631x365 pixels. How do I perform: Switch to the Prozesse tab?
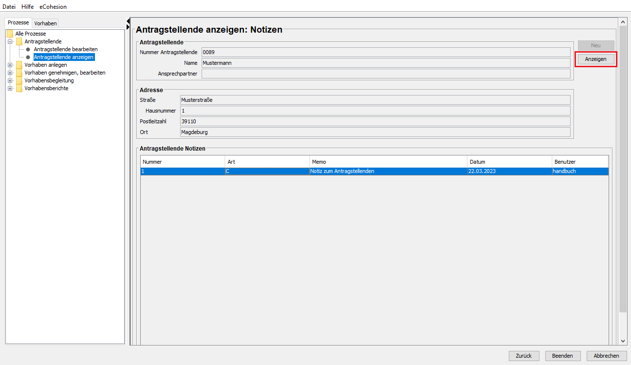click(19, 23)
